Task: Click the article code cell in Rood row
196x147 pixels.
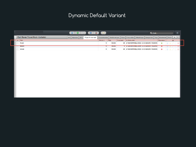Action: pyautogui.click(x=142, y=43)
